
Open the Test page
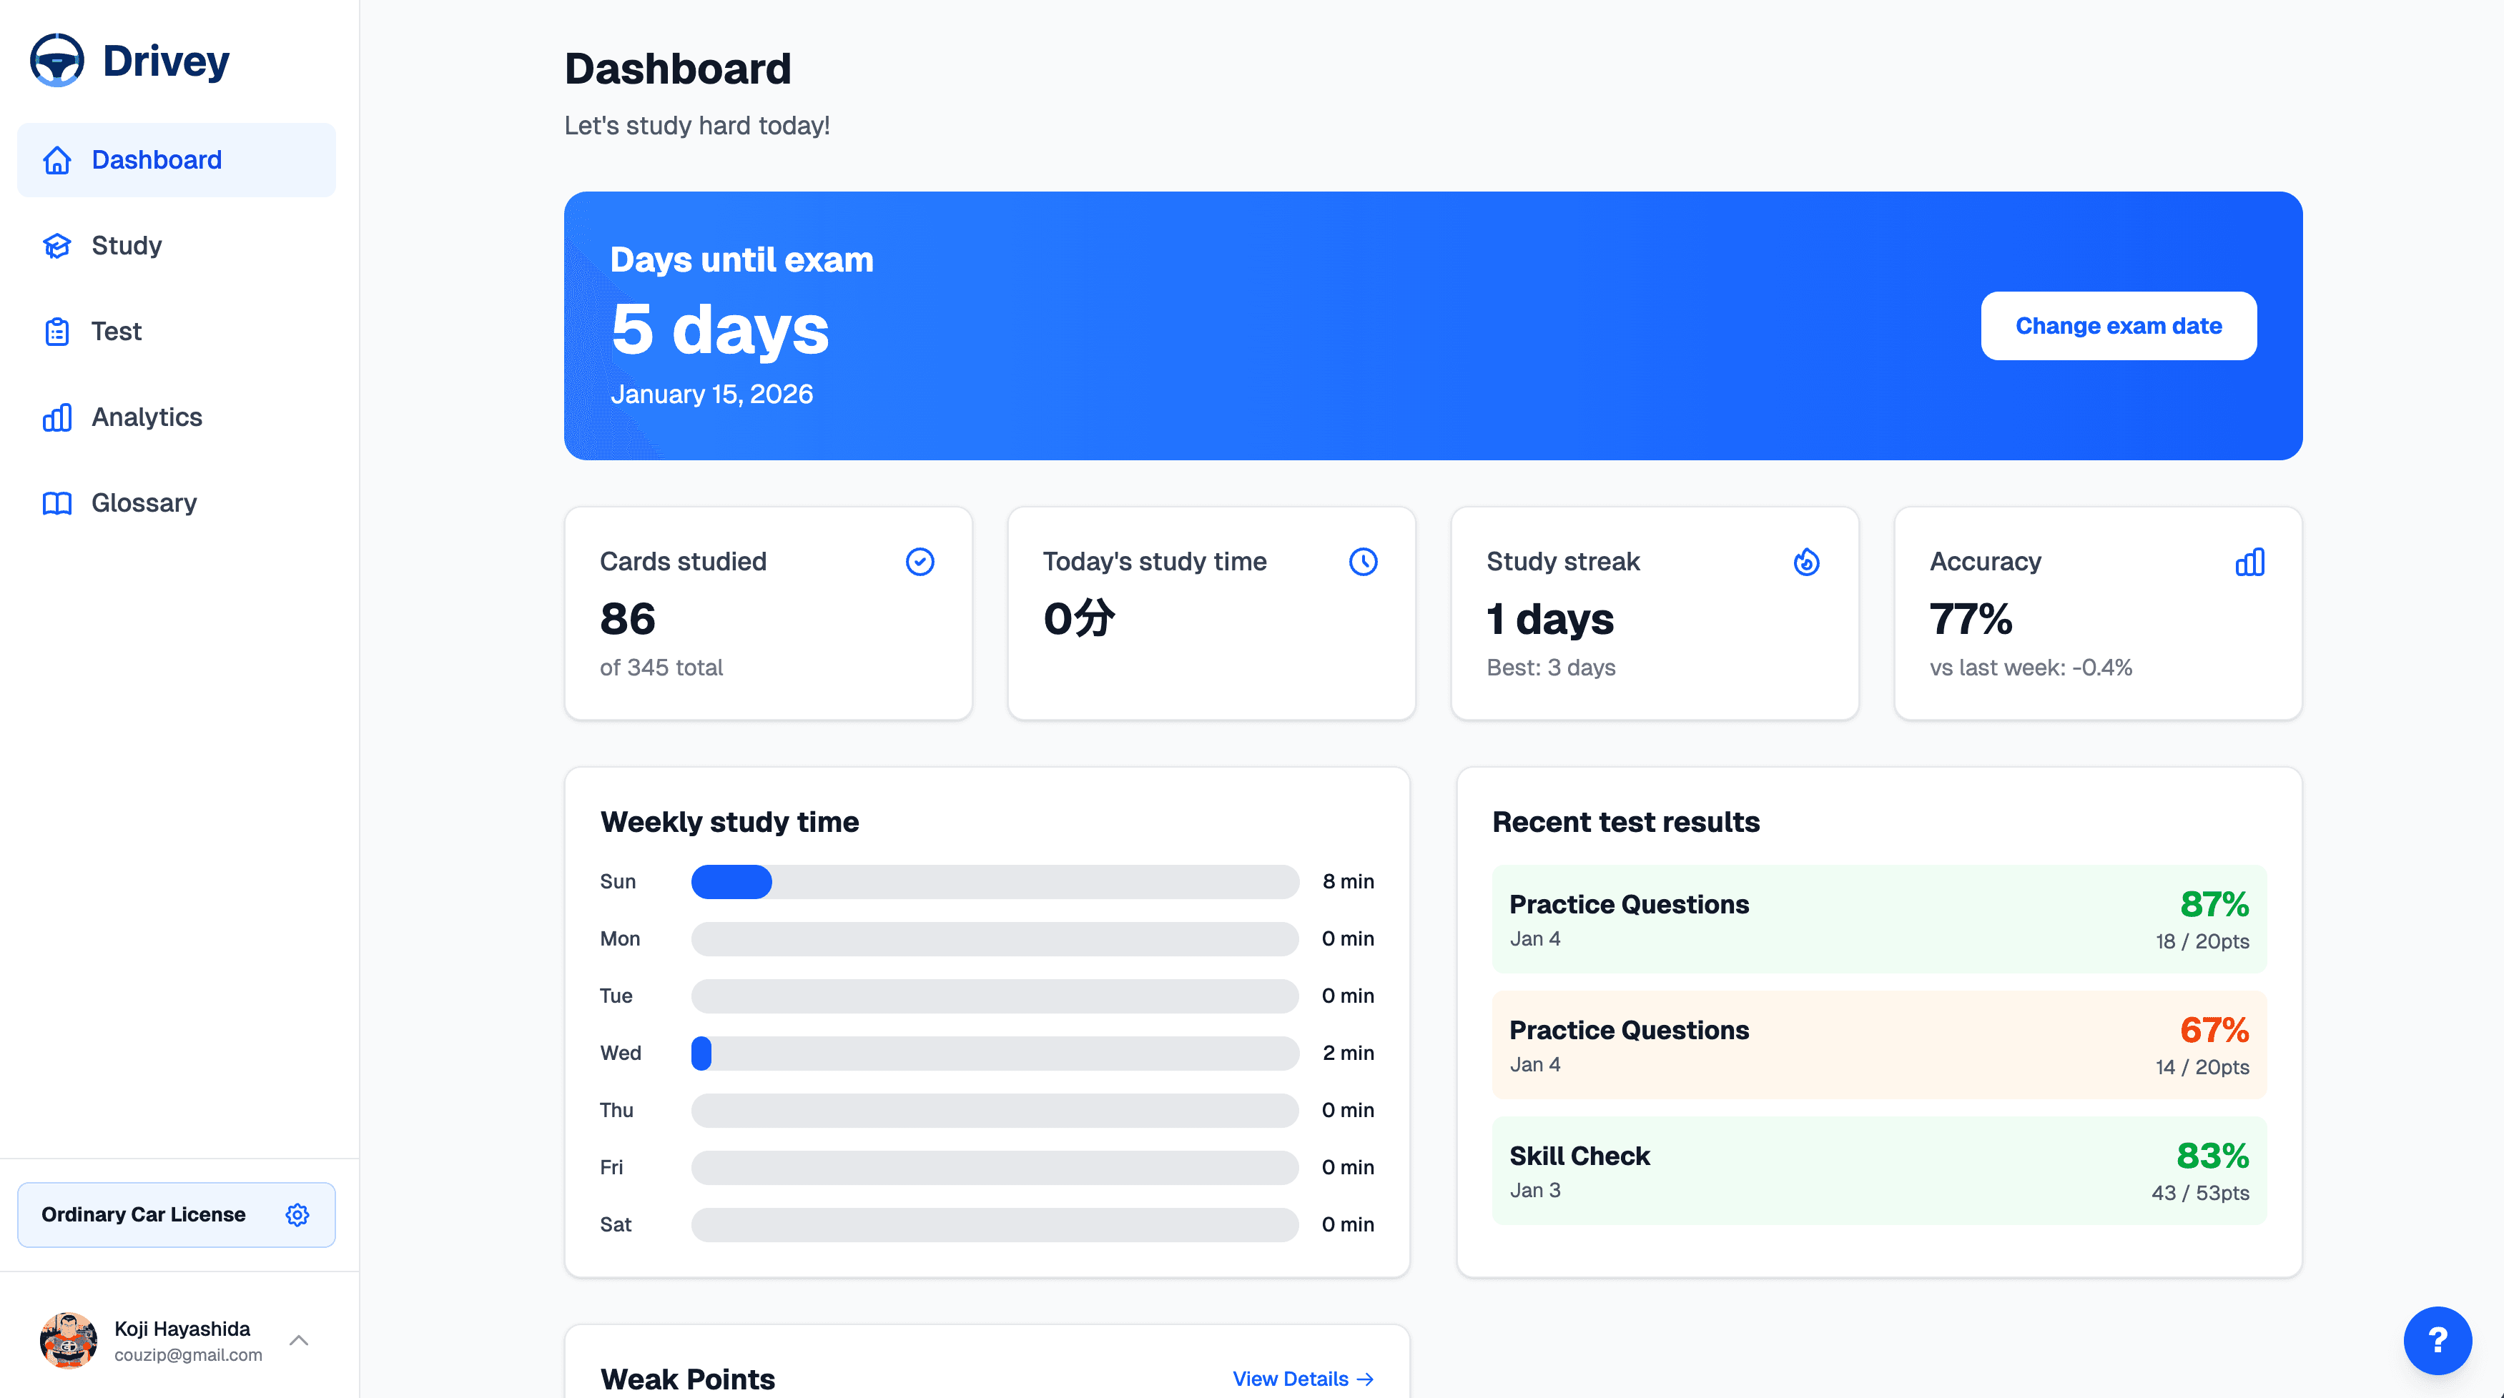pos(117,332)
